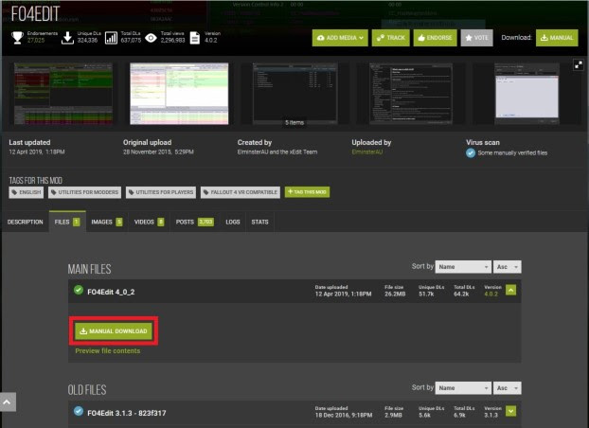Click version 4.0.2 in main file row

[491, 294]
